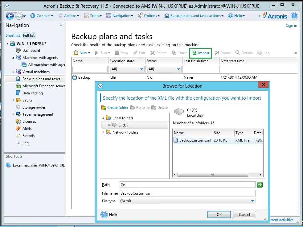Go back with the blue back arrow
This screenshot has height=227, width=303.
pos(10,16)
